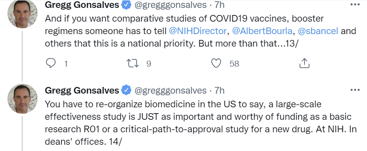Click the verified badge on the 14/ tweet
This screenshot has height=151, width=367.
coord(126,90)
